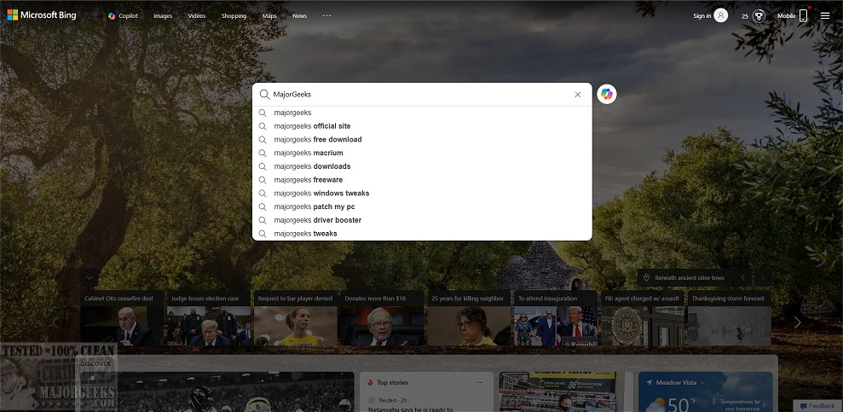Advance news carousel with right arrow
Screen dimensions: 843x412
coord(797,322)
